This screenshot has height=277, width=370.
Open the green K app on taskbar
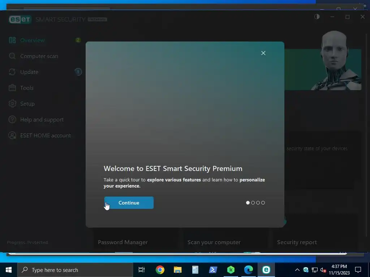point(231,270)
